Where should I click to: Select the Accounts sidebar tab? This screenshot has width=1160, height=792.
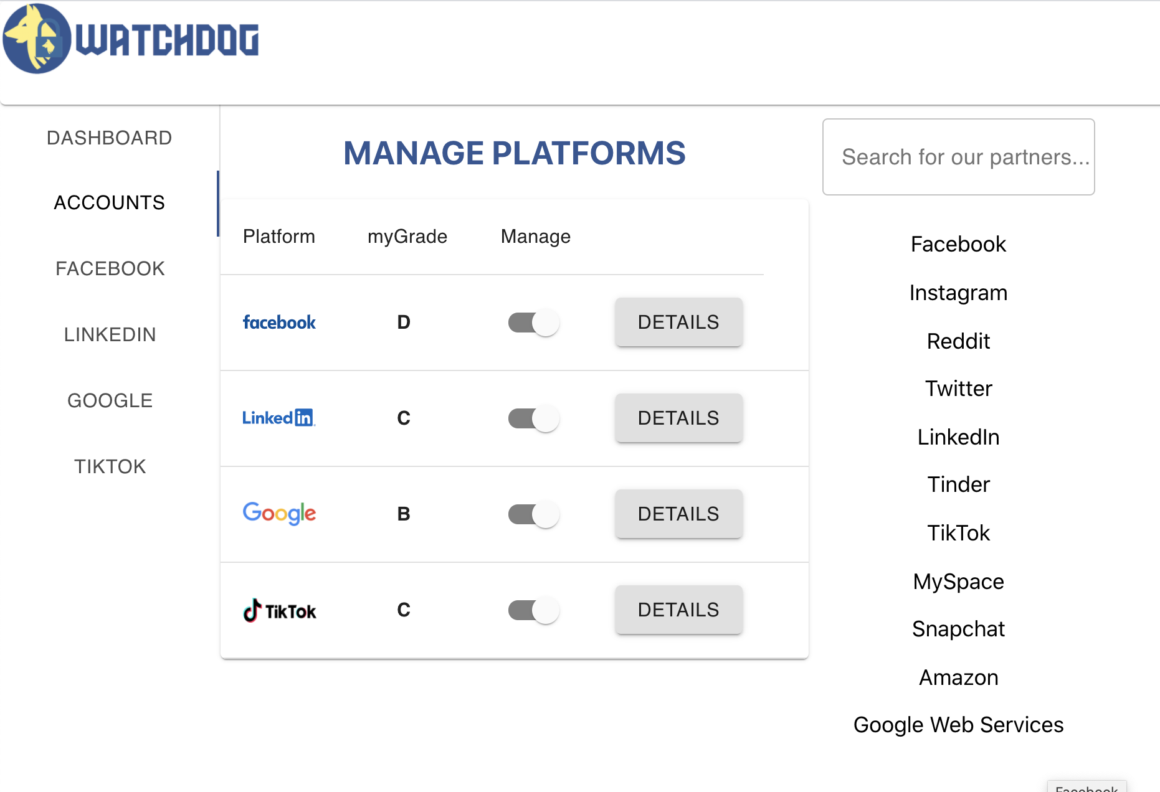point(110,203)
